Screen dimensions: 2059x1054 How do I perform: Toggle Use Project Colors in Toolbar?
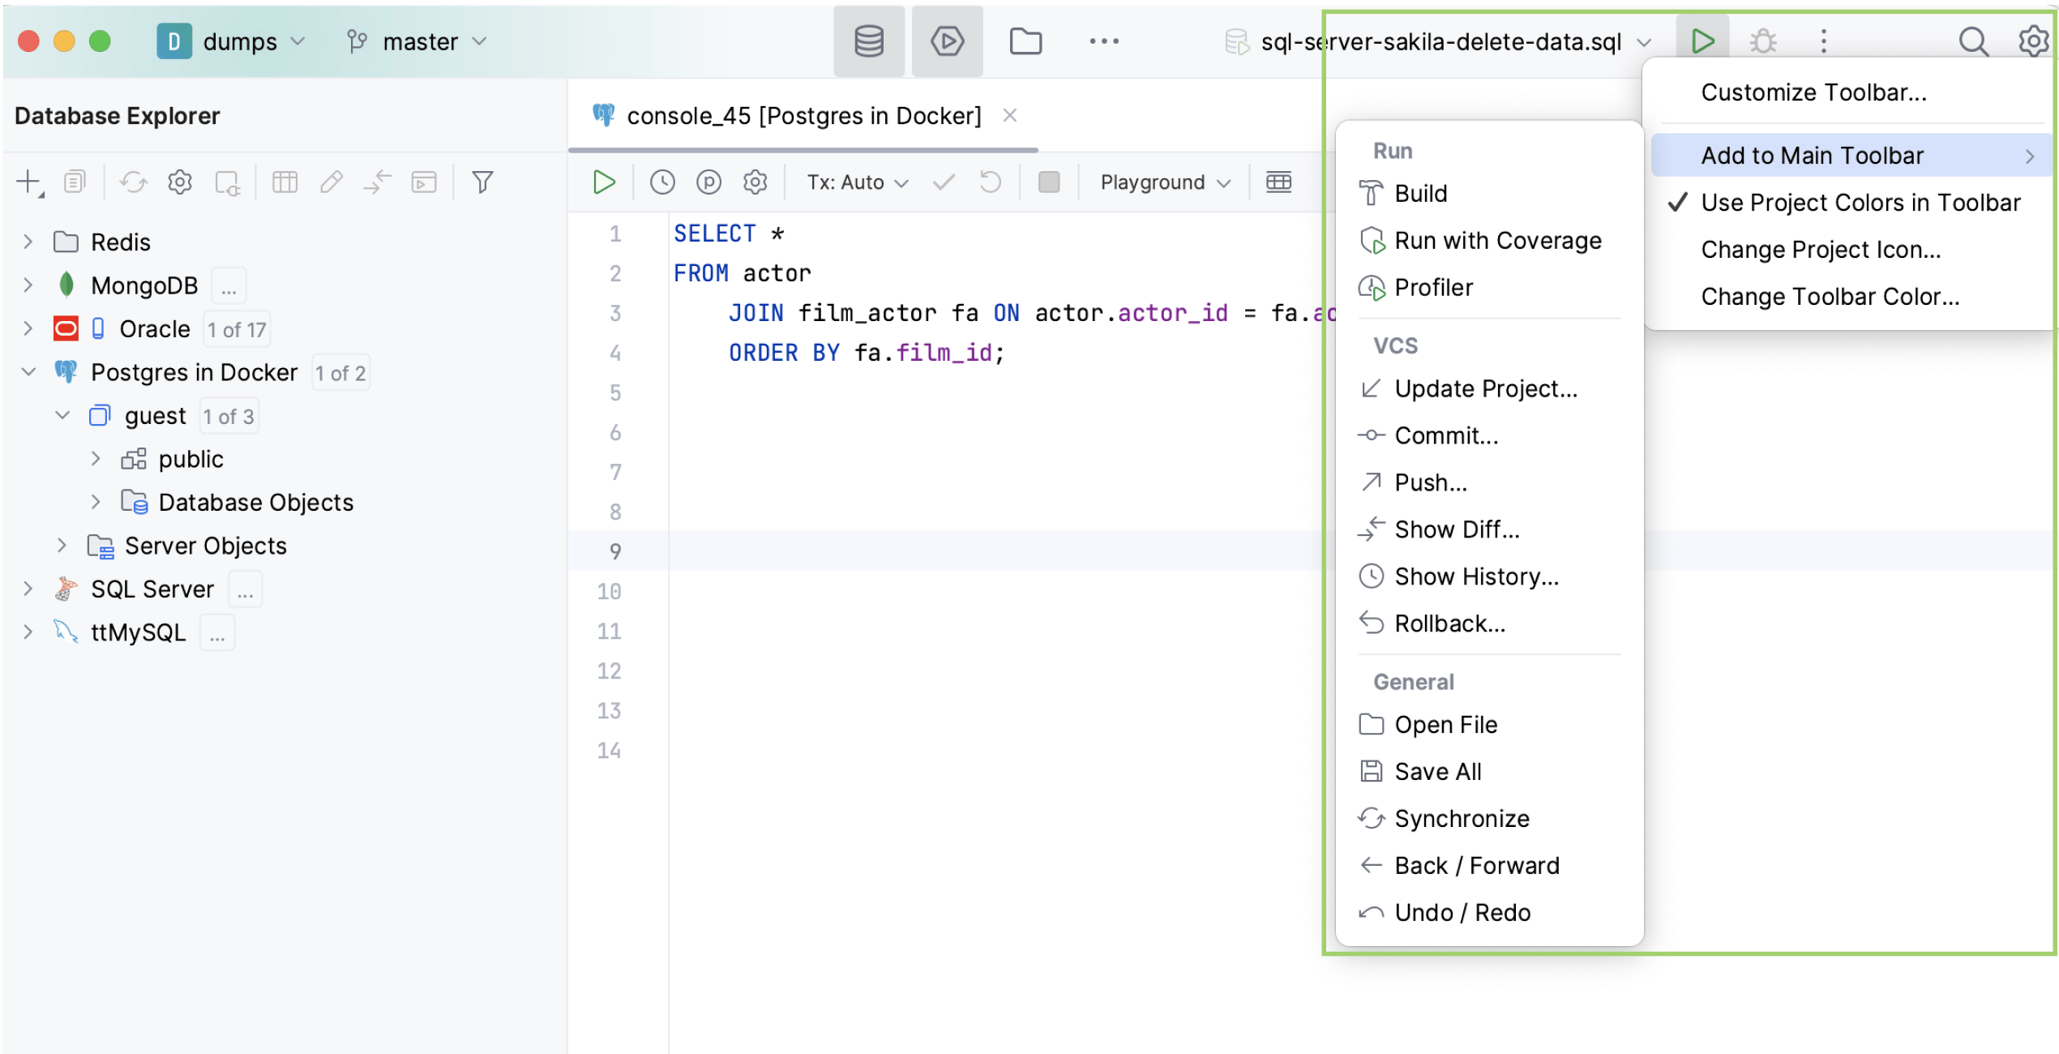pos(1860,203)
